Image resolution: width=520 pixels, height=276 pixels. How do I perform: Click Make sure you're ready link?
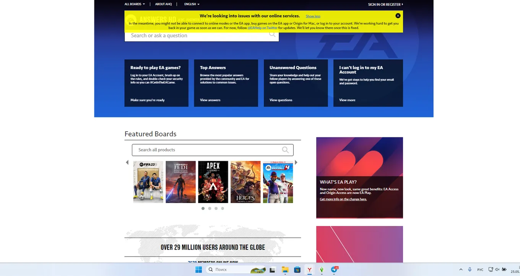(x=148, y=100)
